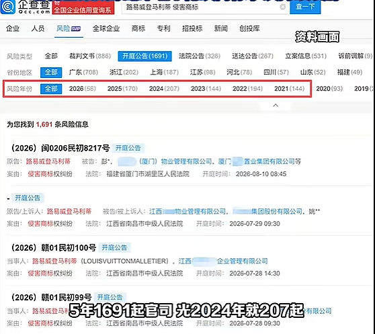Open the 江西 企业管理有限公司 party link
375x334 pixels.
pos(223,261)
